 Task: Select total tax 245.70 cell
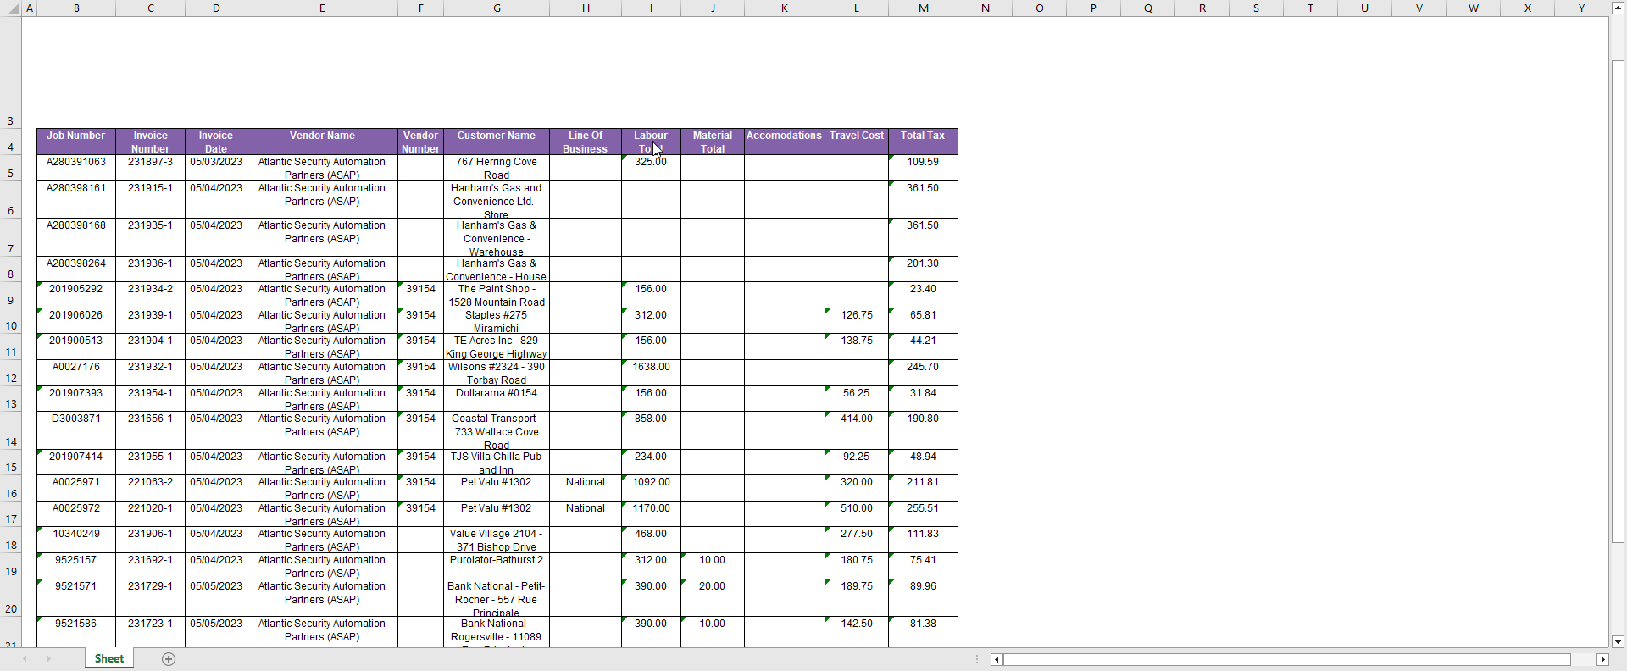[923, 373]
